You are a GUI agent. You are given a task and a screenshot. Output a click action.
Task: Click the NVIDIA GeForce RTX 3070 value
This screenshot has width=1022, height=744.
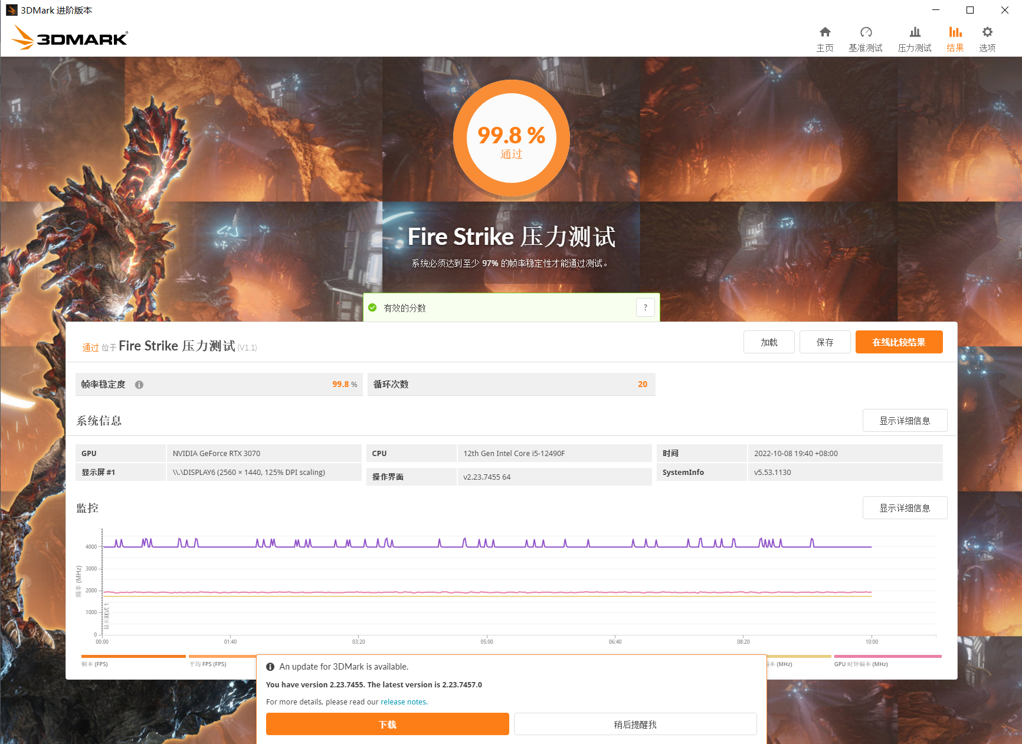coord(217,453)
